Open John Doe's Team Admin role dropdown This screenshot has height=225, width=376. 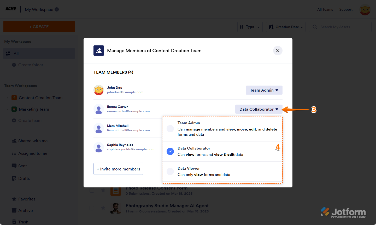(x=264, y=90)
